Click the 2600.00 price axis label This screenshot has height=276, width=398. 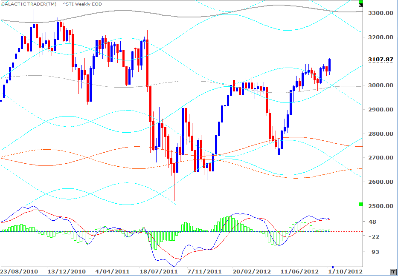(x=381, y=182)
